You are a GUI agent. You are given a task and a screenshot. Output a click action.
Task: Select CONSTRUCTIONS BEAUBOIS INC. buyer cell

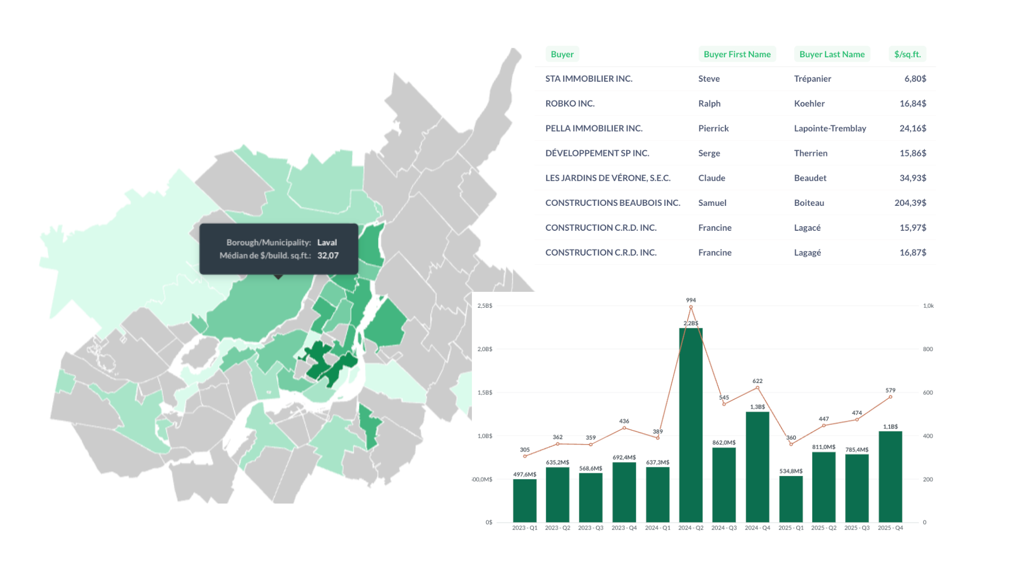(612, 203)
